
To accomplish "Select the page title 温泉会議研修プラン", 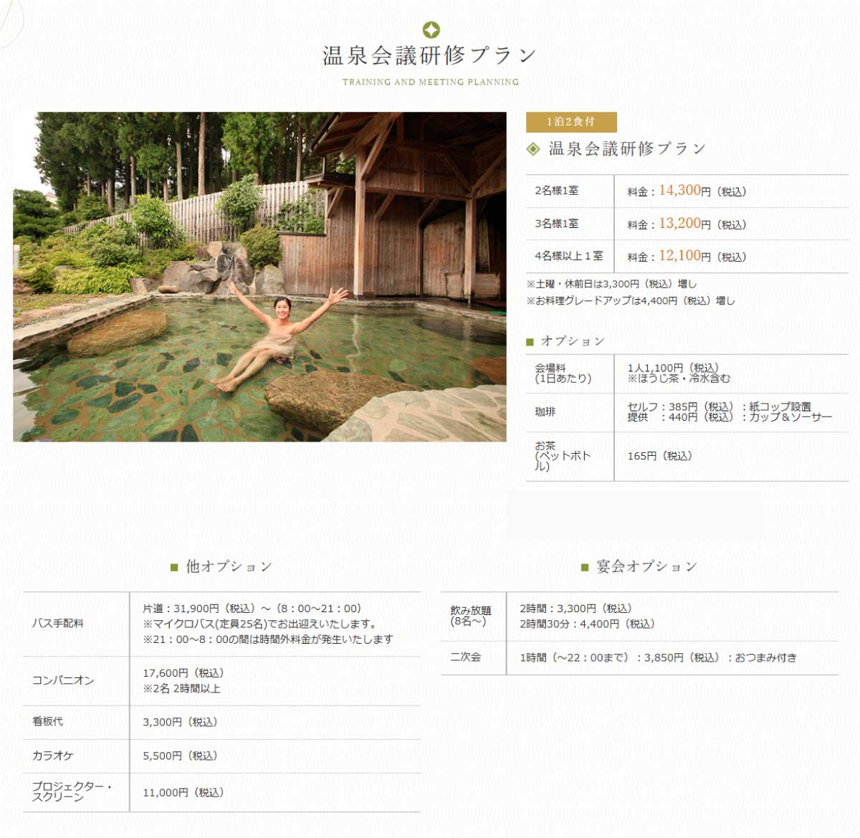I will [430, 55].
